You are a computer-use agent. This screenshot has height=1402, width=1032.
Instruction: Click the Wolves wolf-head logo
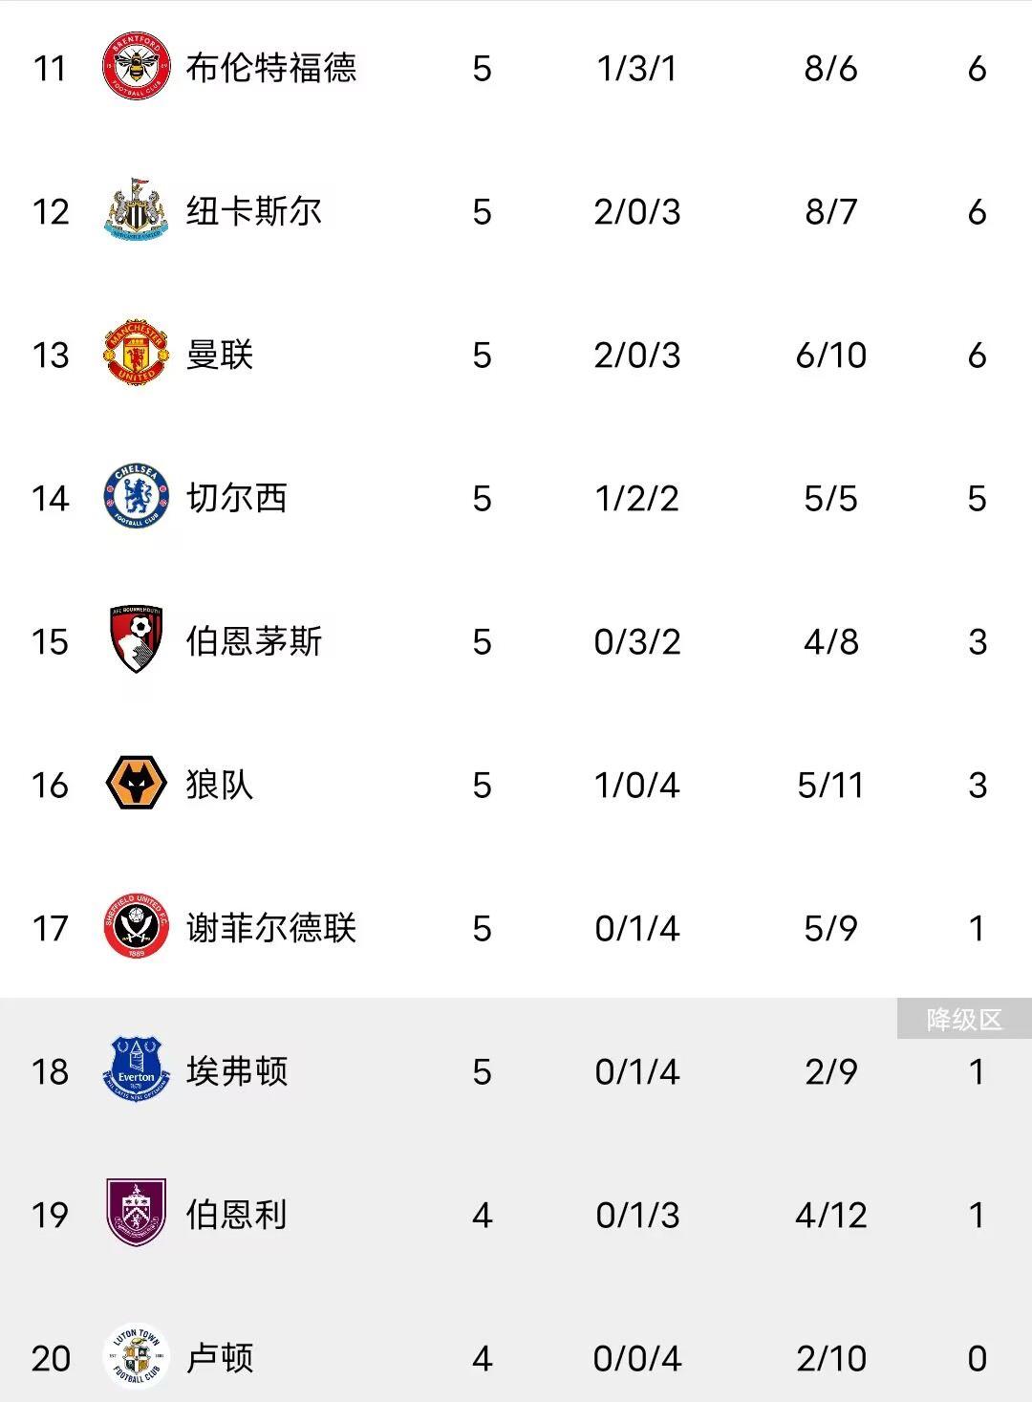137,784
